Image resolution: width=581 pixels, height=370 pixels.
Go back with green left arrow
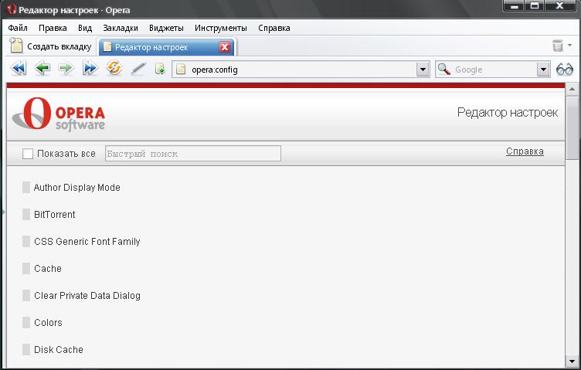(42, 69)
